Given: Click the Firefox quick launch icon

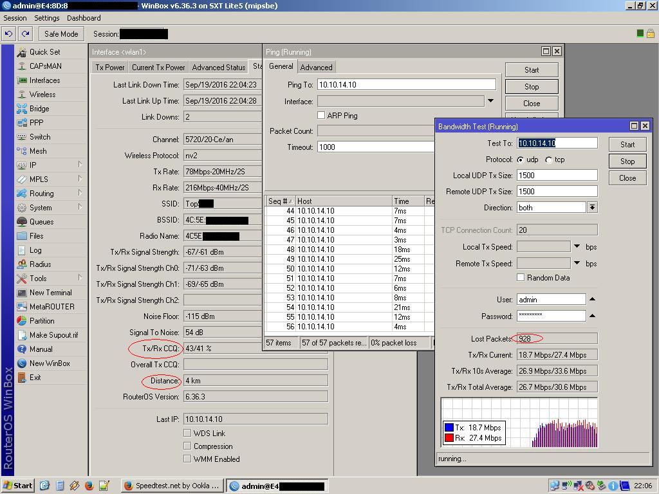Looking at the screenshot, I should click(x=89, y=486).
